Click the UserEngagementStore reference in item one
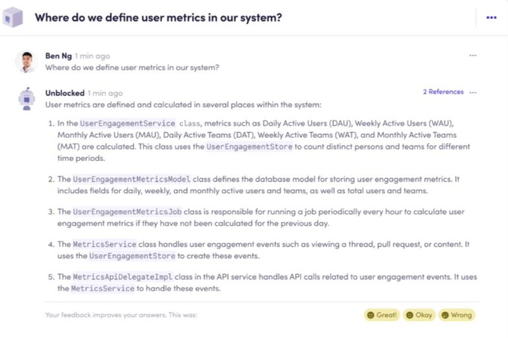 [x=249, y=147]
